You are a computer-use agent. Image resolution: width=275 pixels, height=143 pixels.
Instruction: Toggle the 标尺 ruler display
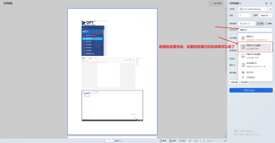point(182,141)
